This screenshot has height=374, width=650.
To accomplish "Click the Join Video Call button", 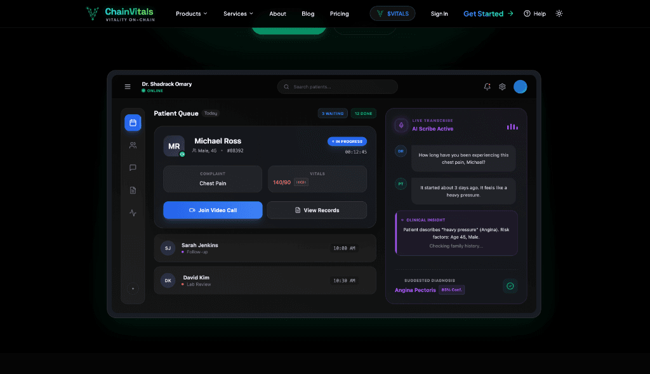I will pyautogui.click(x=213, y=210).
